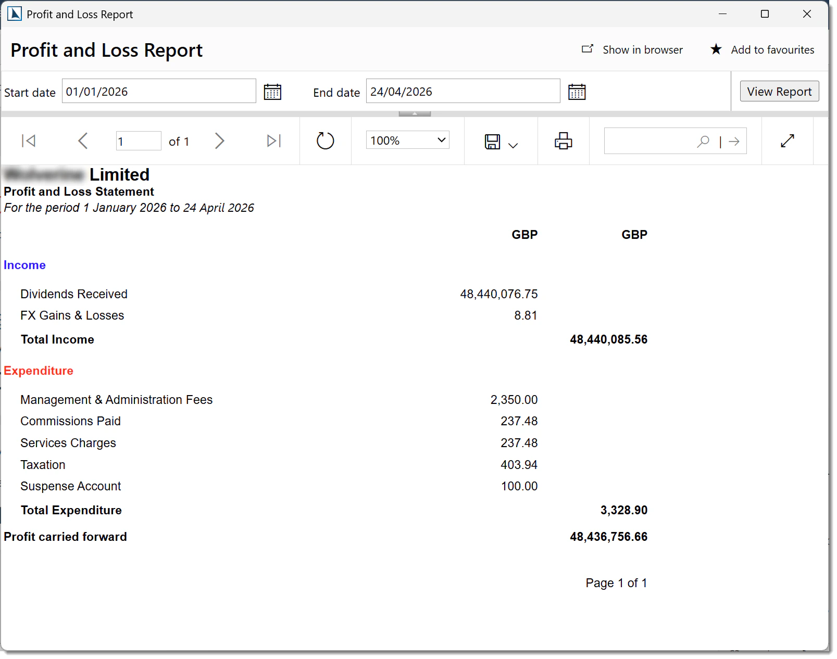This screenshot has height=659, width=837.
Task: Click the Taxation row label
Action: pos(43,465)
